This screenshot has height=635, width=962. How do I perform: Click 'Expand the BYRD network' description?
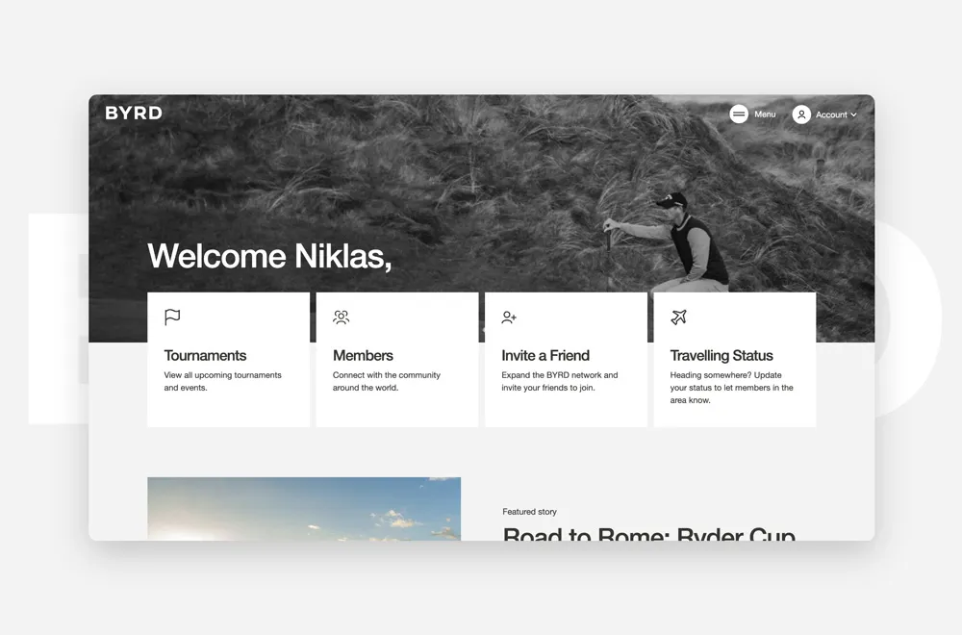[560, 381]
